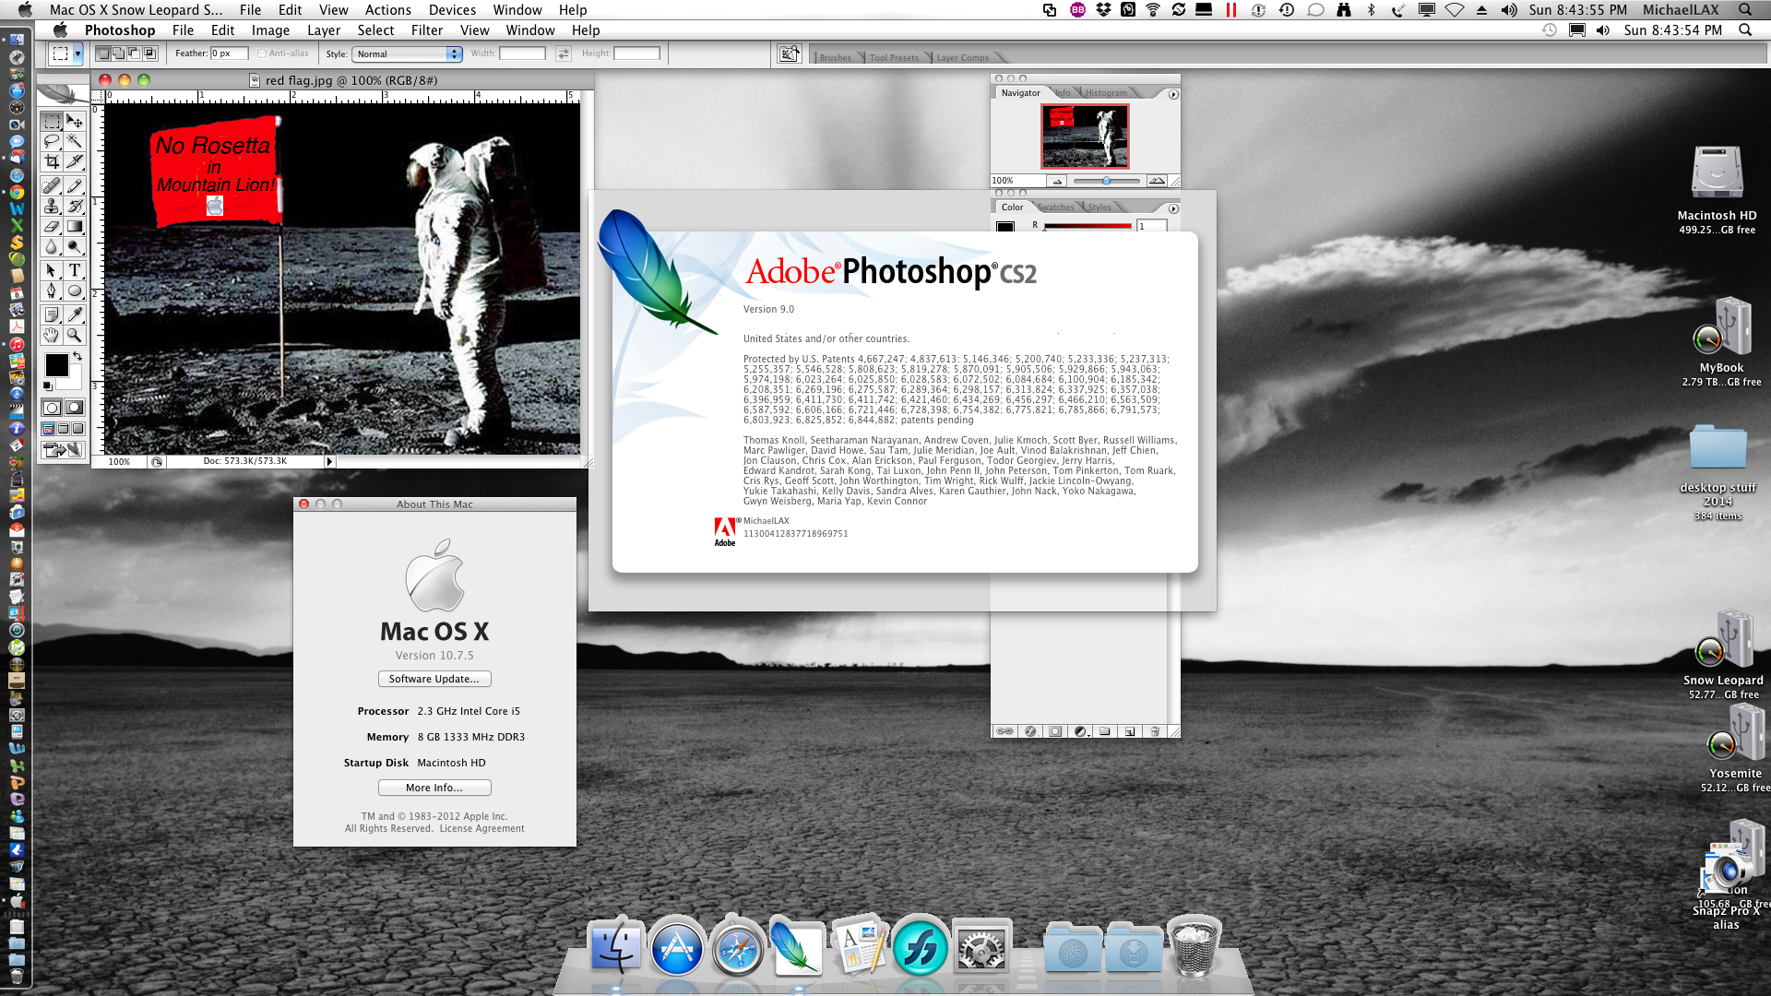Screen dimensions: 1771x996
Task: Select the Gradient tool
Action: (75, 227)
